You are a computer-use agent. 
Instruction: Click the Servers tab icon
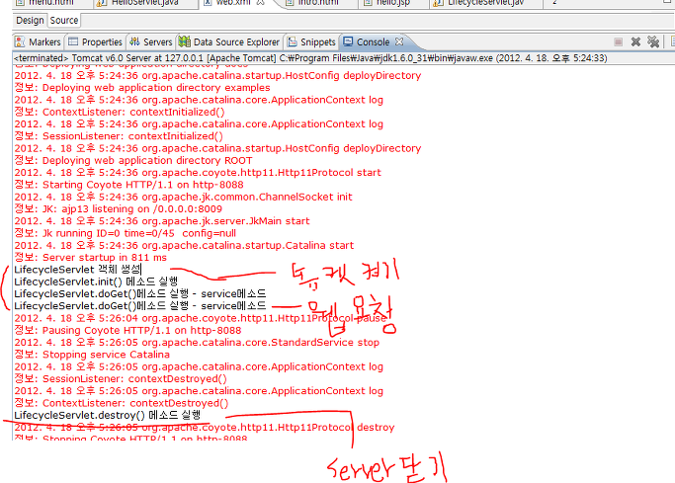(x=134, y=41)
